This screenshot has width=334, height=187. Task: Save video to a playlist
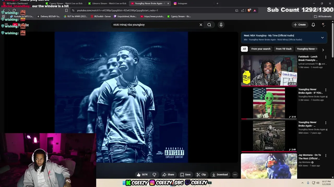(185, 175)
